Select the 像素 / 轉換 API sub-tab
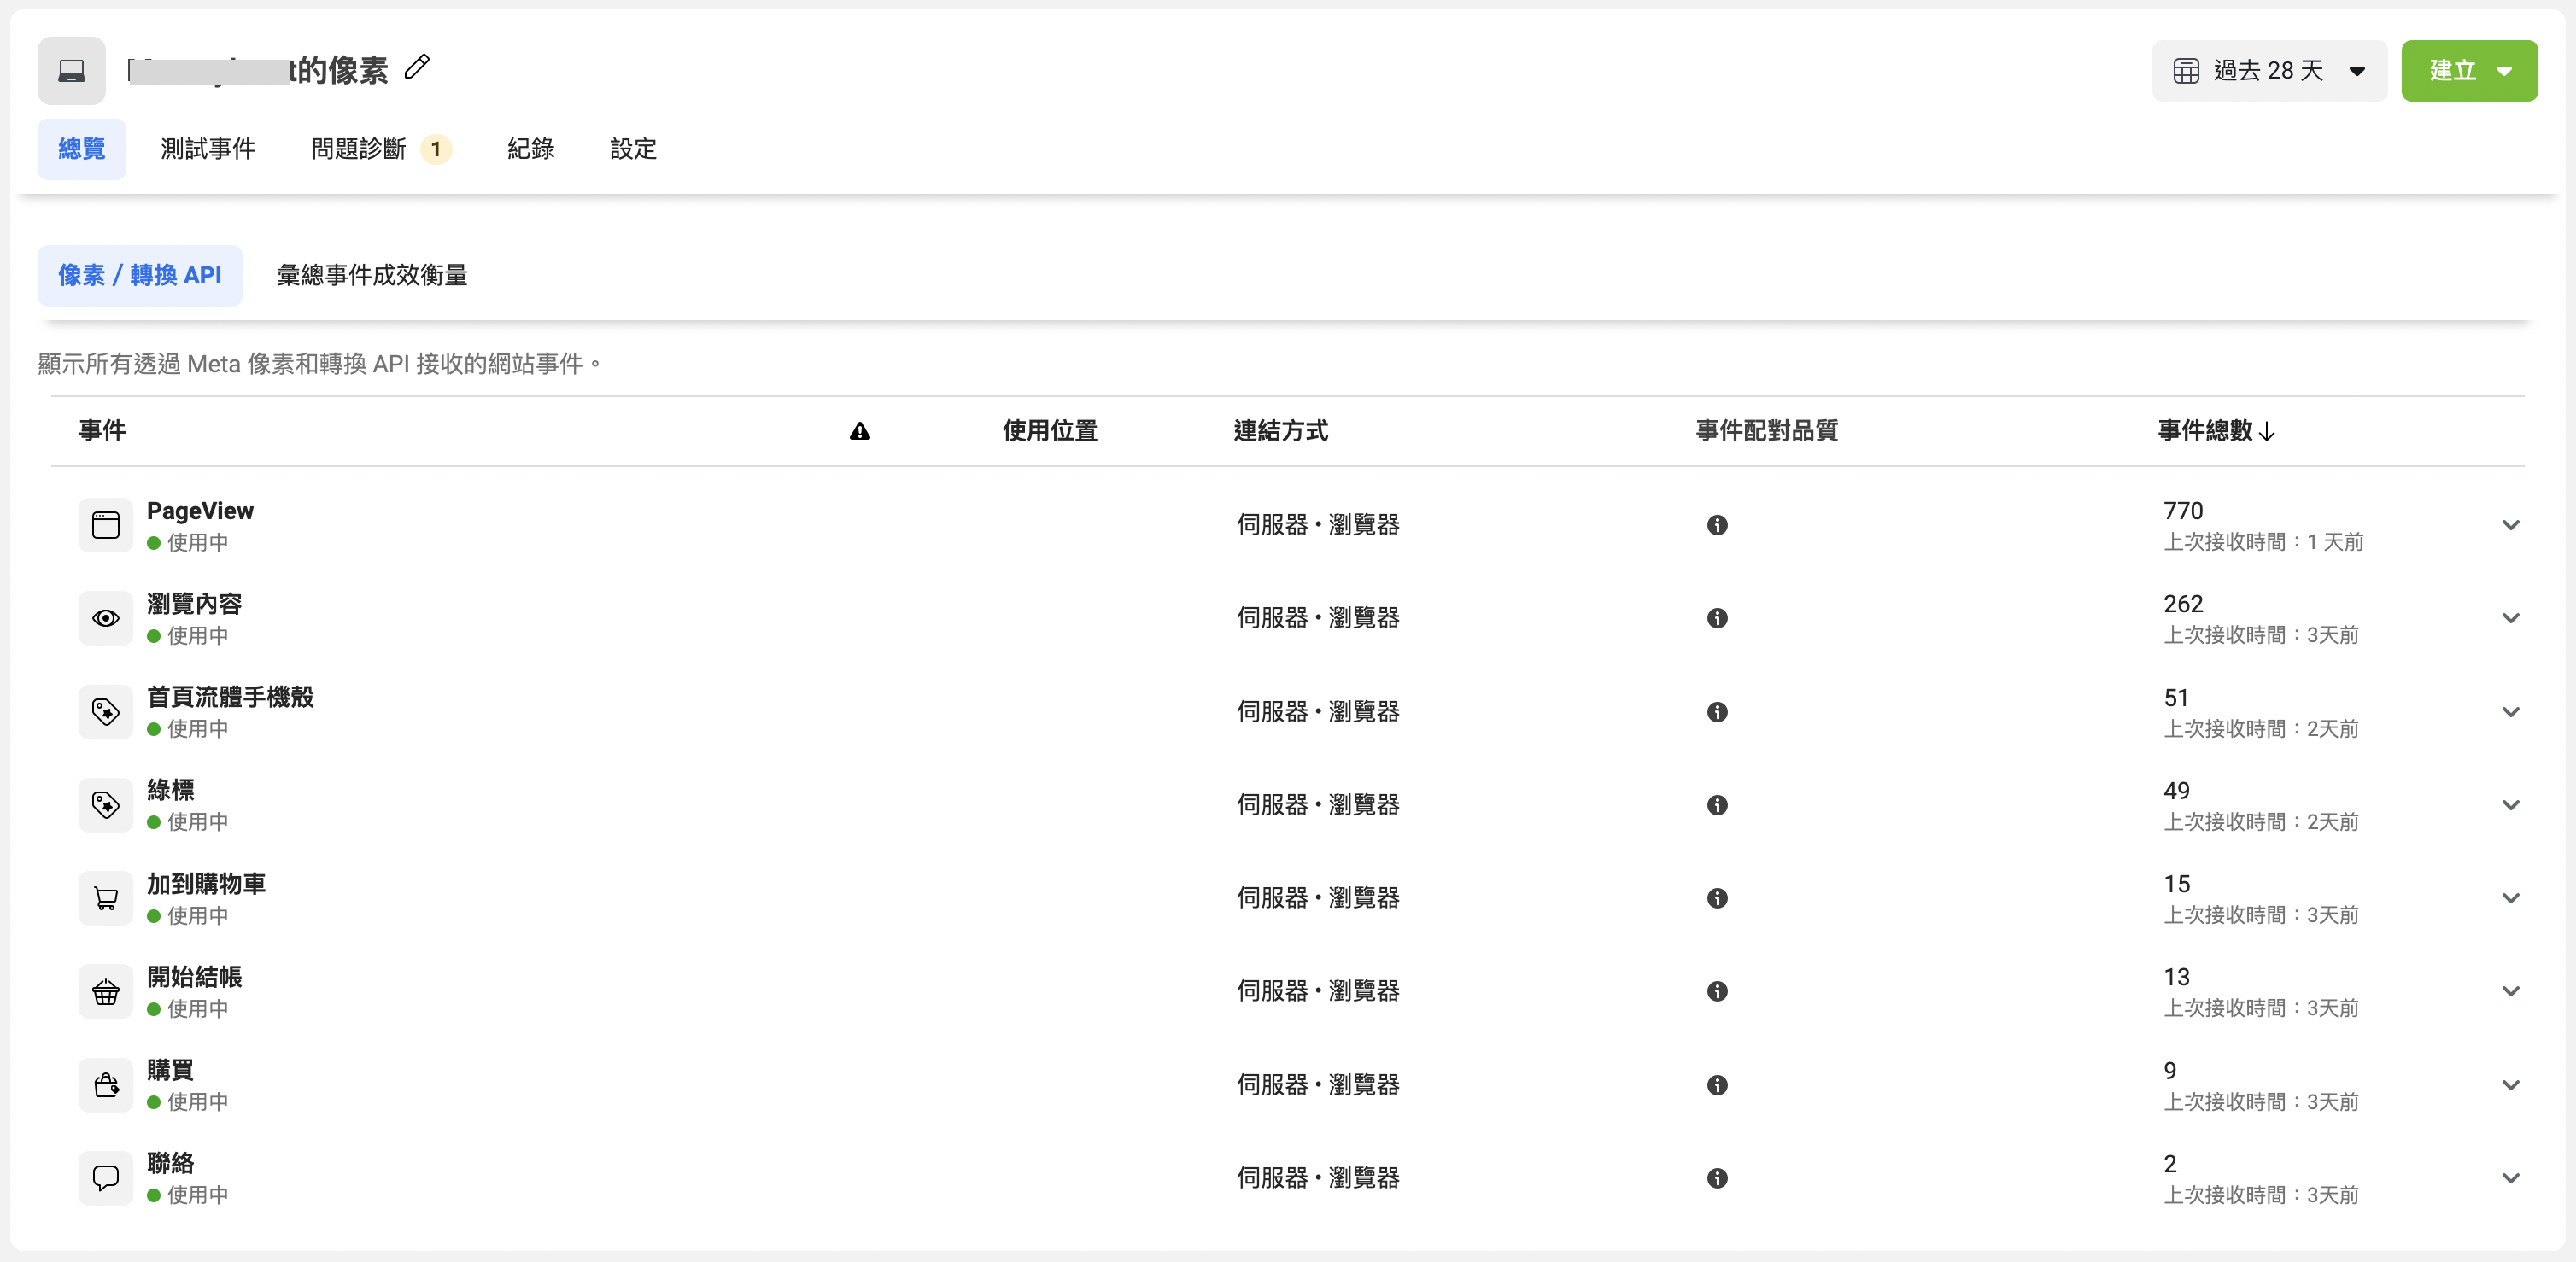Image resolution: width=2576 pixels, height=1262 pixels. [x=140, y=275]
